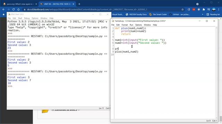Reload the Blackboard page

click(x=14, y=9)
